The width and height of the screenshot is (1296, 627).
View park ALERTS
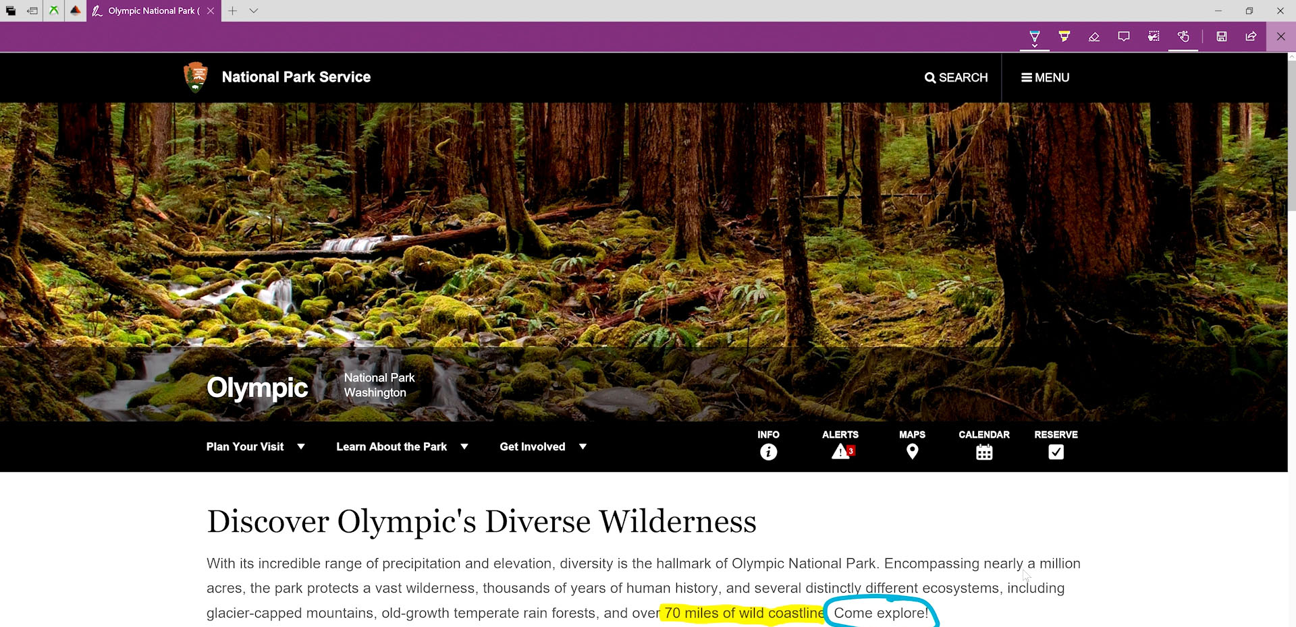coord(840,446)
